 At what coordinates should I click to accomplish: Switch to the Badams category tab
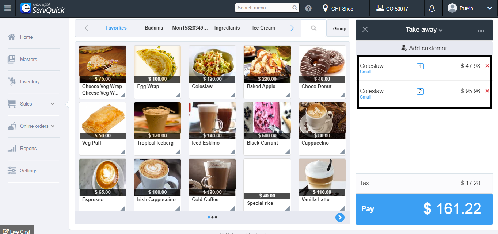click(x=154, y=28)
